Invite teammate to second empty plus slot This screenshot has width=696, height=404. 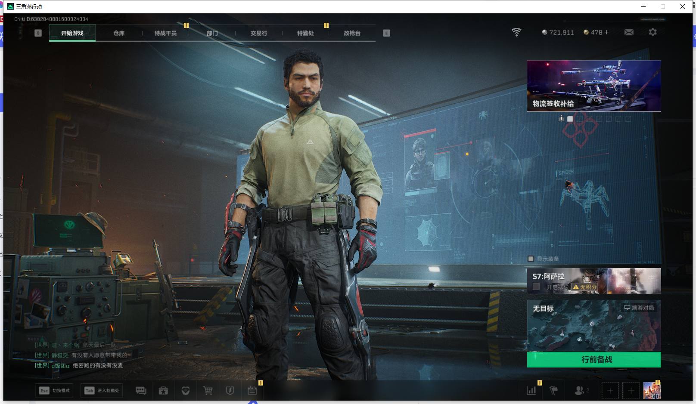click(x=631, y=391)
